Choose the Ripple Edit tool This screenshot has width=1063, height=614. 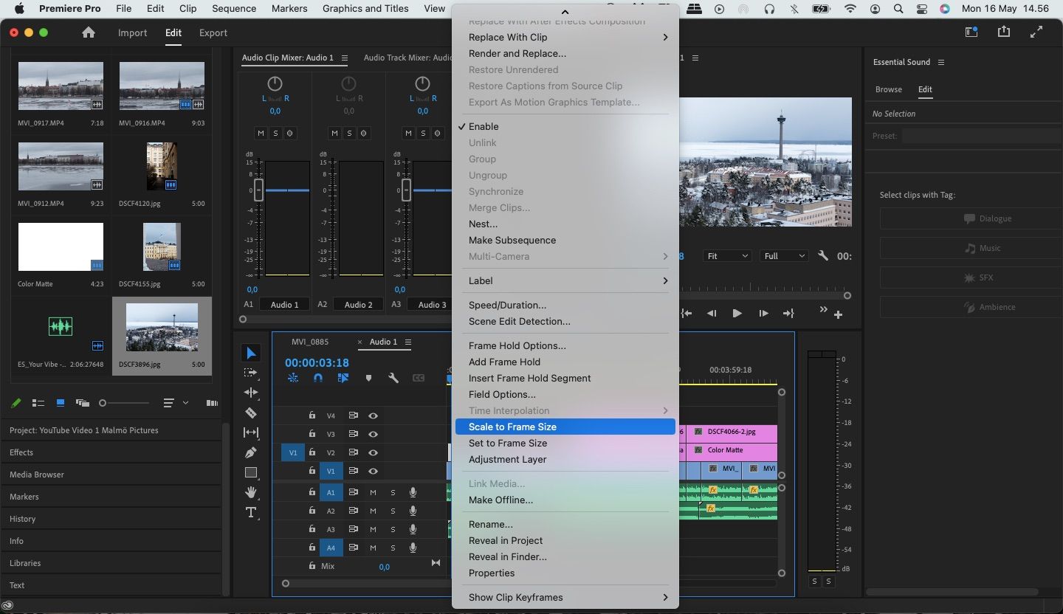pos(251,393)
